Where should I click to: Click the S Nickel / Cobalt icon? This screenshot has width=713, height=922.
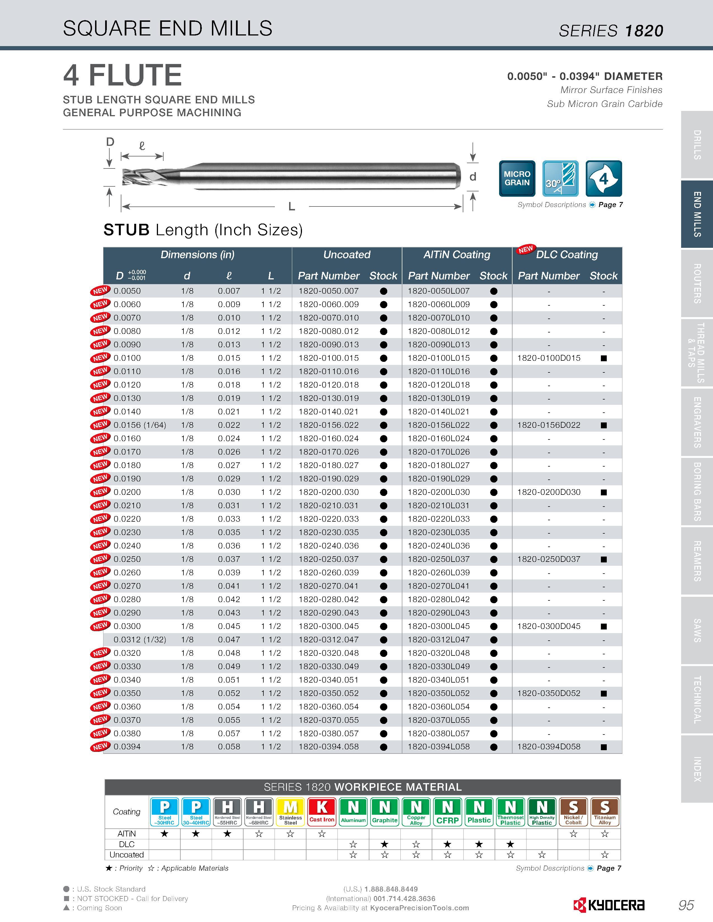(573, 812)
